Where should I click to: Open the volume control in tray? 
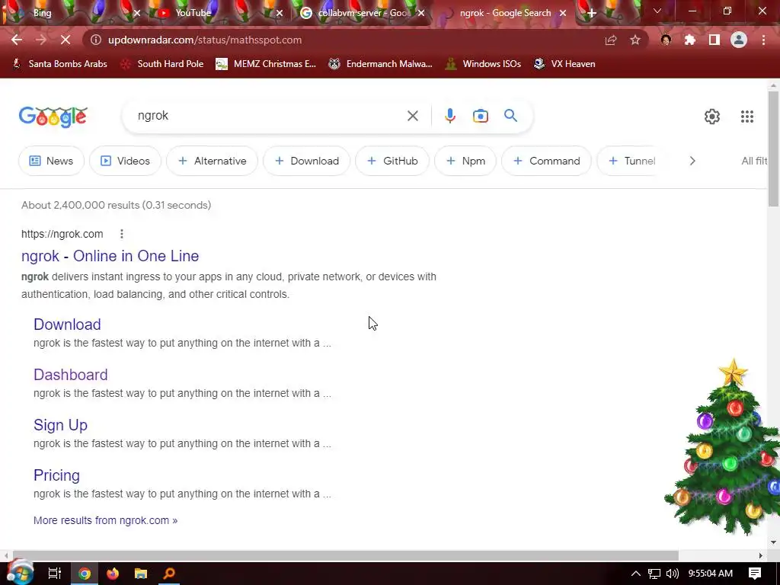(672, 574)
